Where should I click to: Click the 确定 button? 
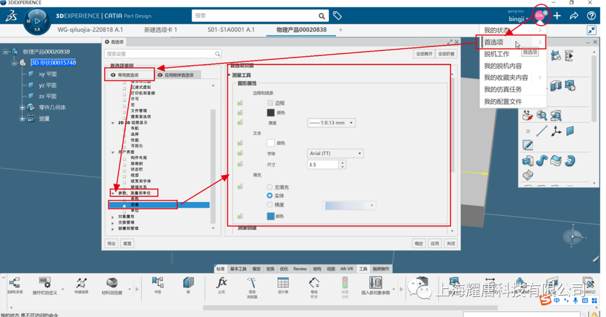coord(419,244)
